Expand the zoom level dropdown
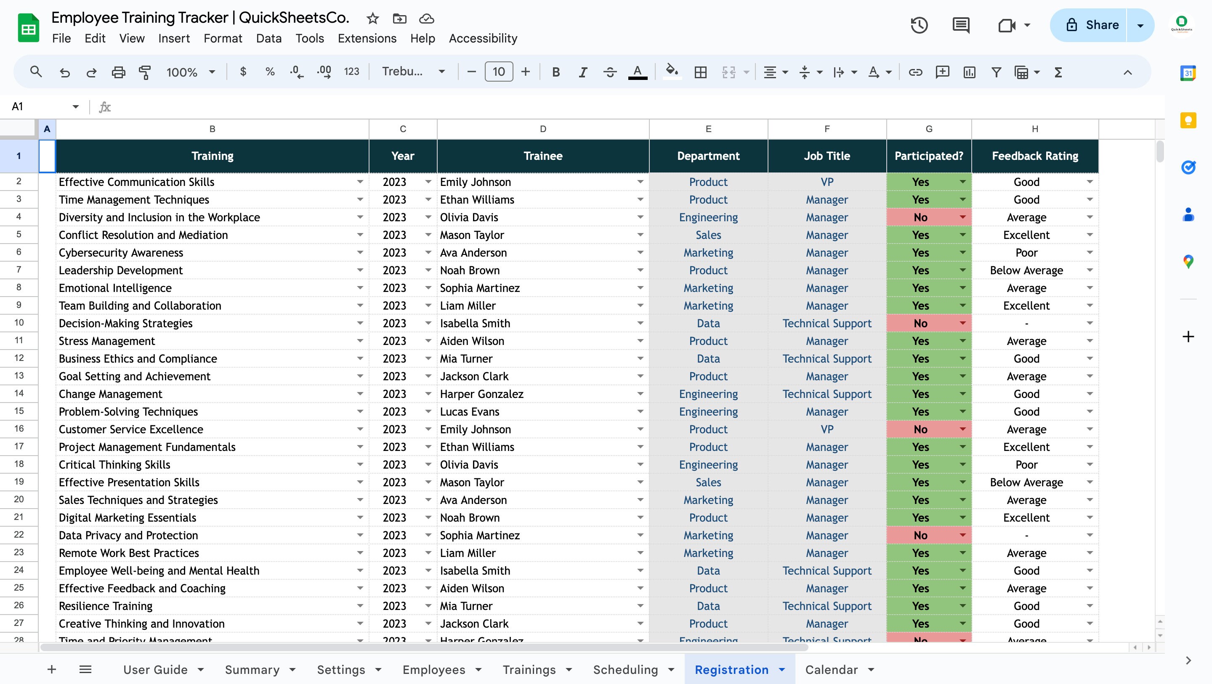 coord(191,72)
